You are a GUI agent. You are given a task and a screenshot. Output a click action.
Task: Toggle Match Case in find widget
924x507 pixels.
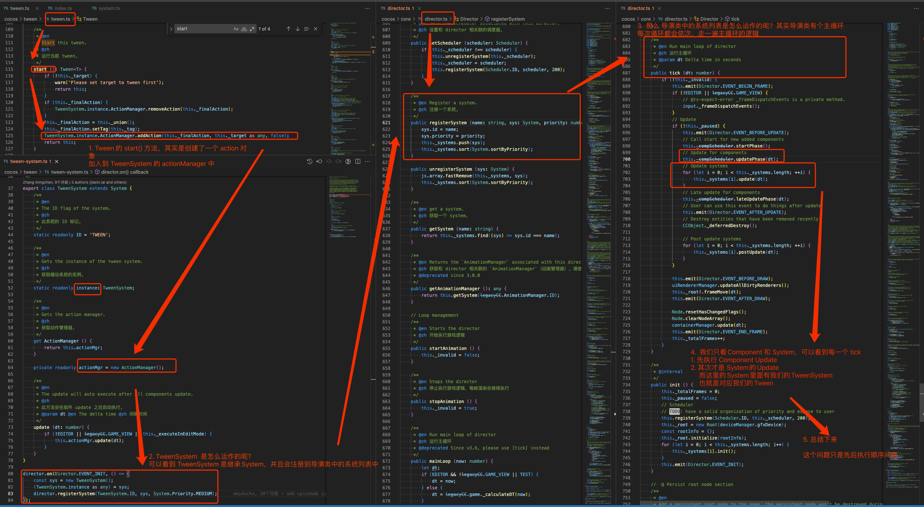[236, 29]
